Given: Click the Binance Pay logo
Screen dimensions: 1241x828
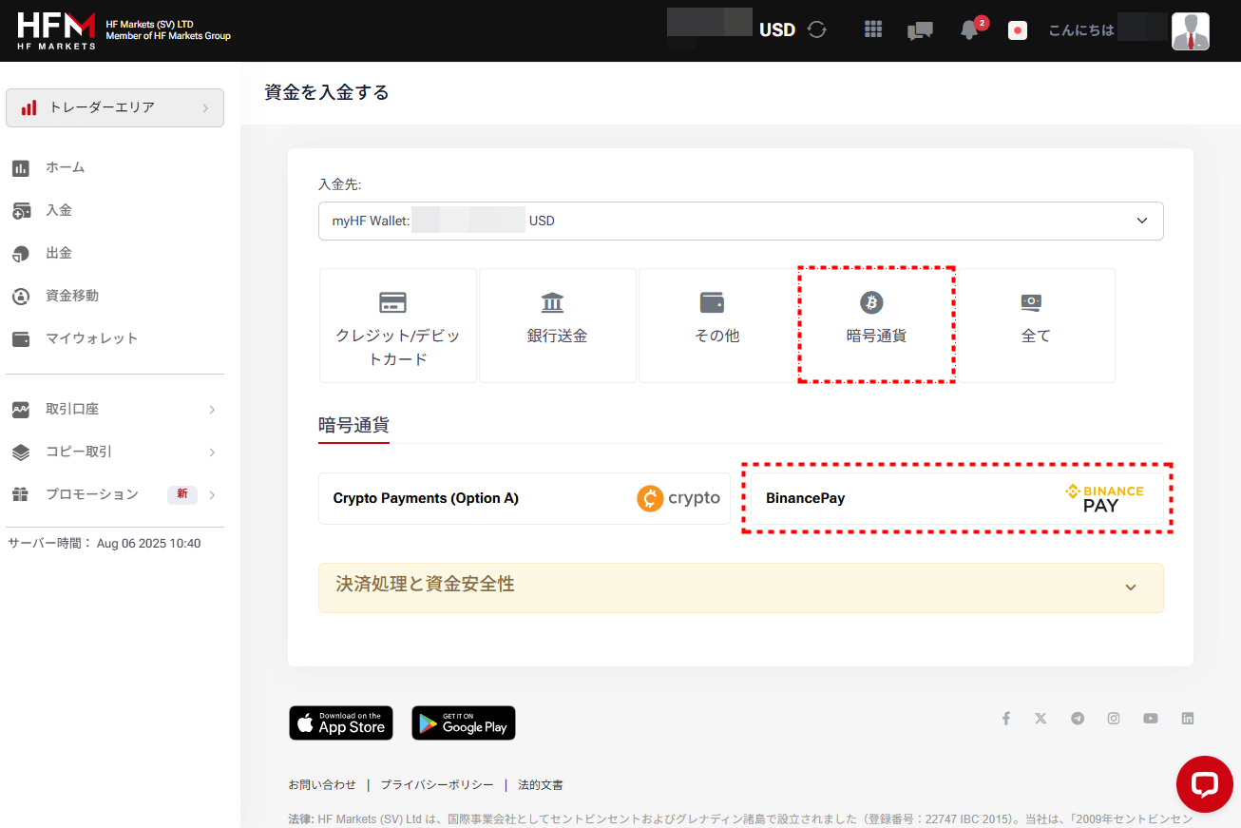Looking at the screenshot, I should coord(1104,498).
